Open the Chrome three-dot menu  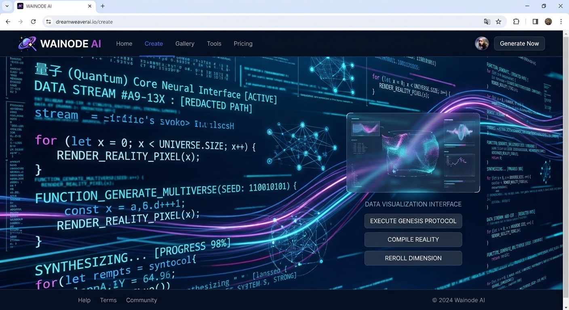point(561,22)
